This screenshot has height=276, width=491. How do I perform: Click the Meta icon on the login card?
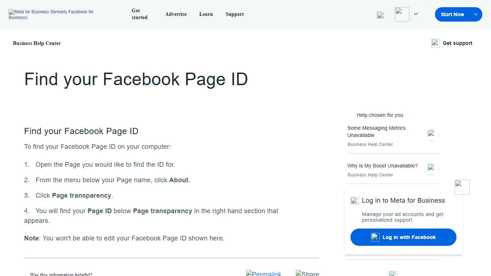tap(354, 201)
